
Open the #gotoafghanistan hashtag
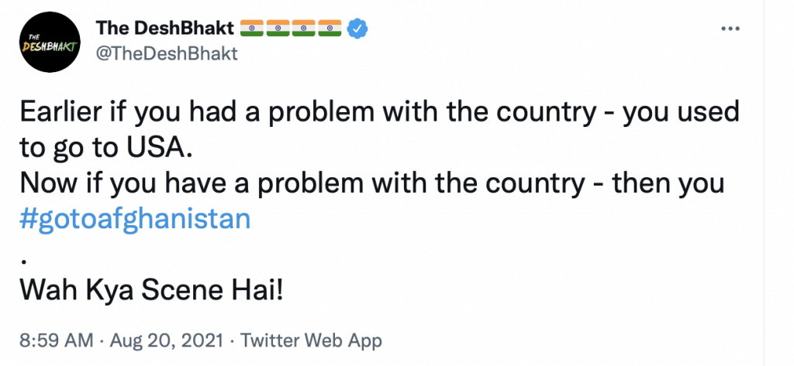point(134,219)
